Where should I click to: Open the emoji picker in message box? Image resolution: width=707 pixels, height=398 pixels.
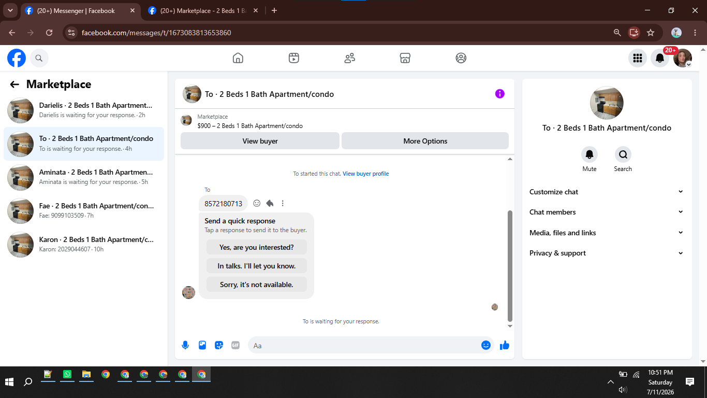485,345
